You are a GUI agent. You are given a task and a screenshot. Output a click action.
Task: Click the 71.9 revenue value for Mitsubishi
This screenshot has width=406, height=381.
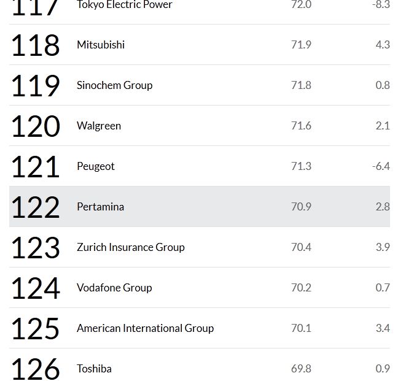click(301, 45)
